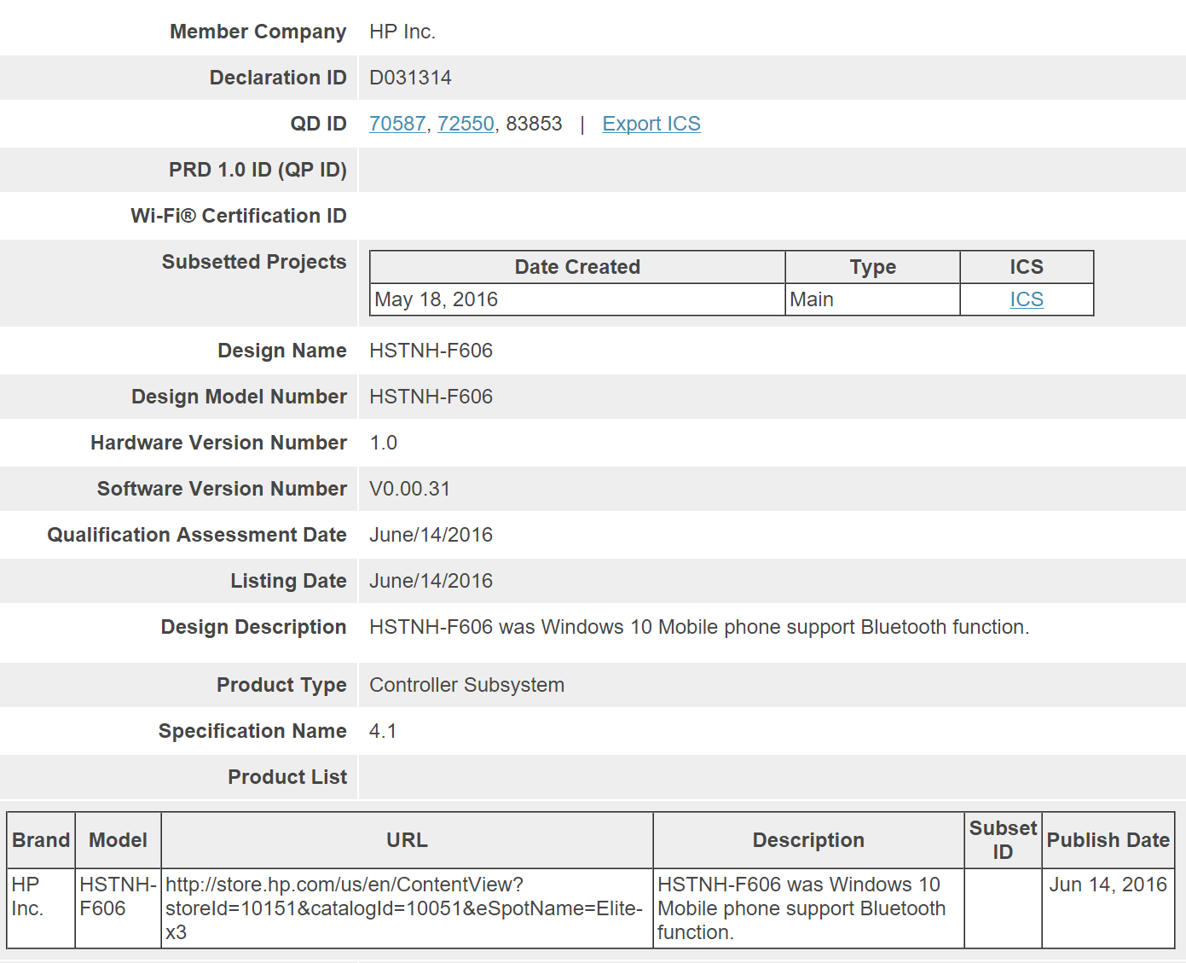Select Software Version value V0.00.31

tap(409, 489)
